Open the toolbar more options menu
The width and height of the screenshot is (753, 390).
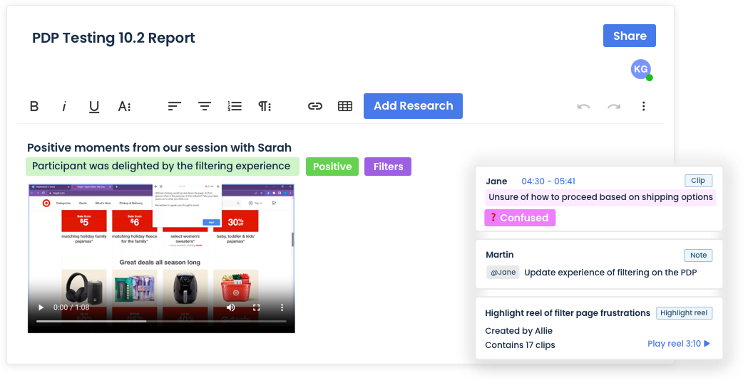pyautogui.click(x=643, y=106)
